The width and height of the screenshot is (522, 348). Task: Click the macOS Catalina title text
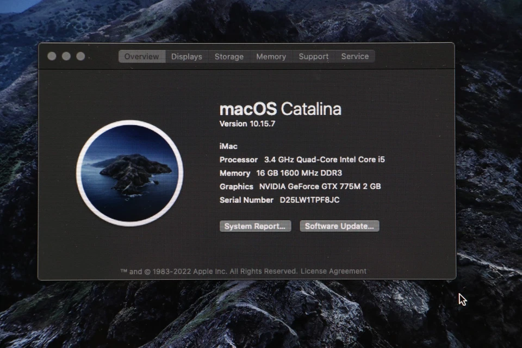pos(280,109)
